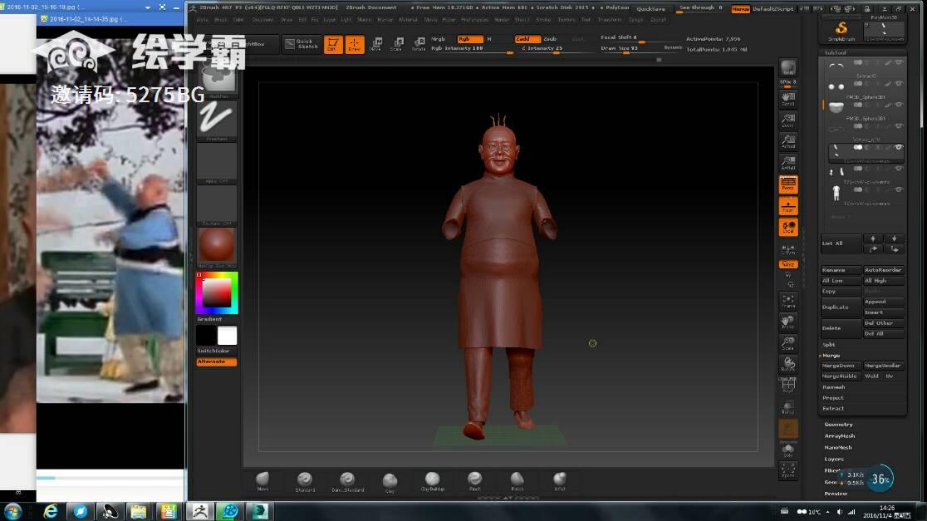Viewport: 927px width, 521px height.
Task: Click the SwitchColor button
Action: [x=216, y=351]
